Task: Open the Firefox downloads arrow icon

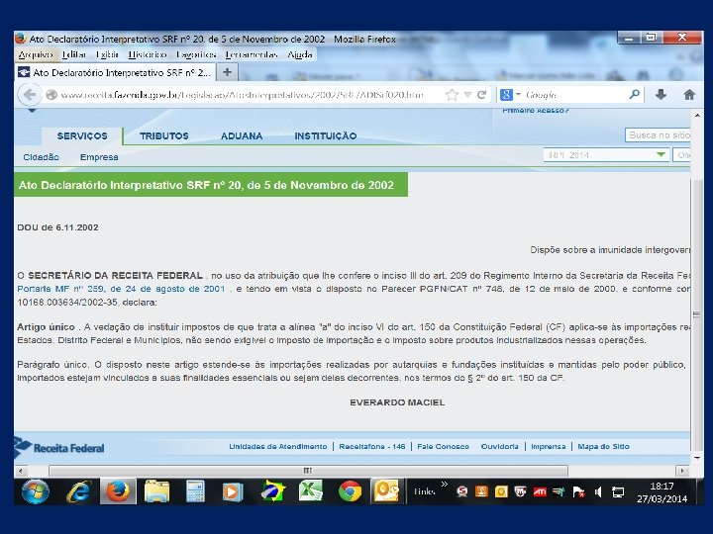Action: [661, 95]
